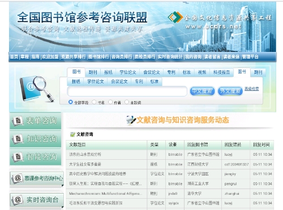This screenshot has height=210, width=283.
Task: Click the green-orange diamond logo icon
Action: [x=175, y=17]
